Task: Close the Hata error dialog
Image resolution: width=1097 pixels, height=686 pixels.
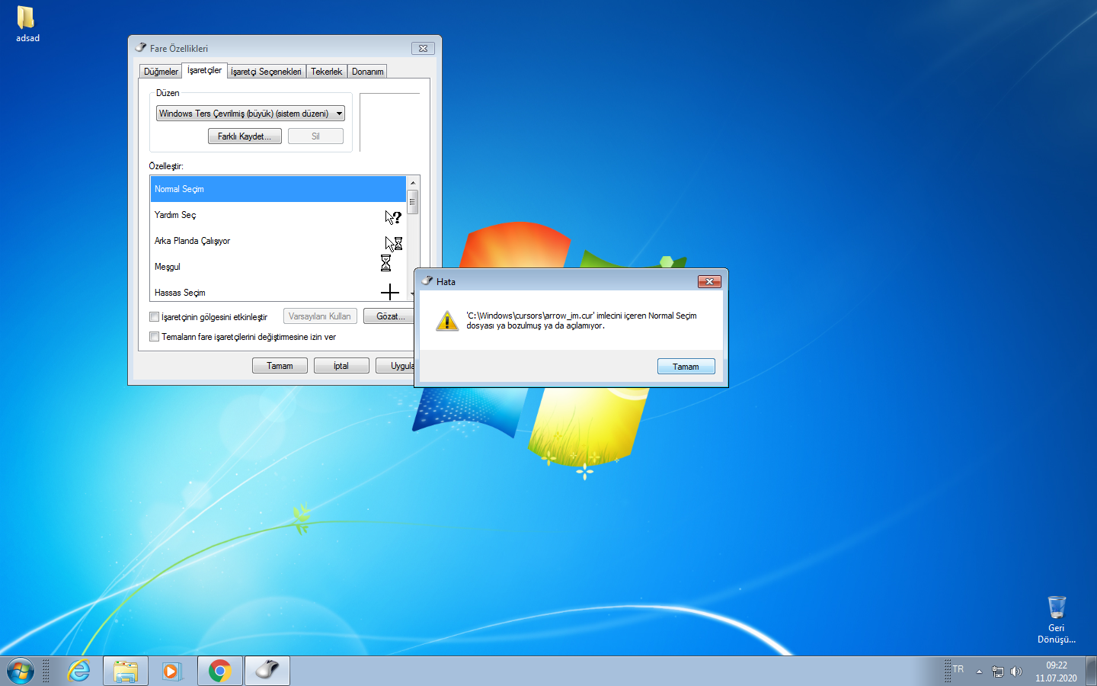Action: (x=709, y=281)
